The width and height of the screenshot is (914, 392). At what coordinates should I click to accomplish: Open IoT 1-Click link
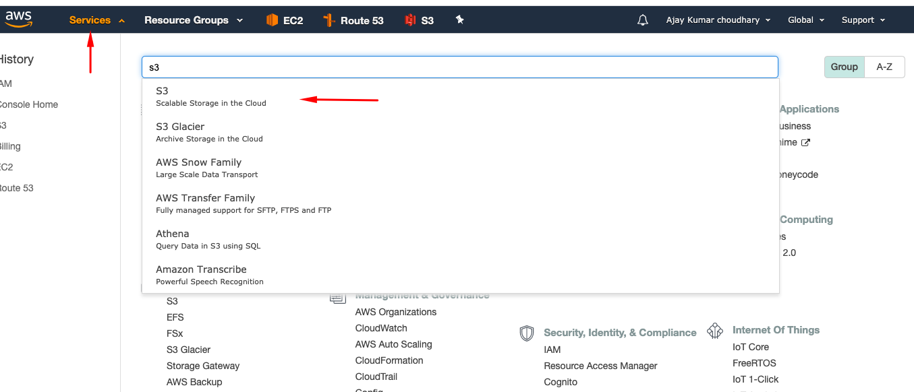(755, 379)
